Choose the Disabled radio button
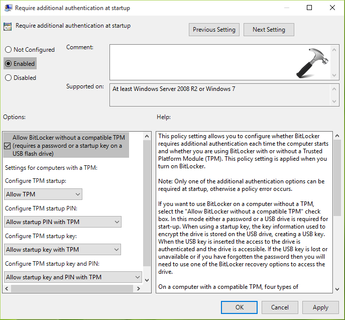Viewport: 345px width, 320px height. [x=8, y=78]
